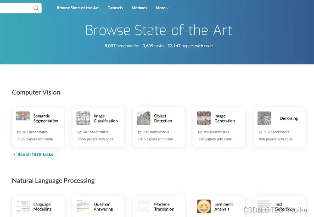314x217 pixels.
Task: Select '973 papers with code' text
Action: click(215, 139)
